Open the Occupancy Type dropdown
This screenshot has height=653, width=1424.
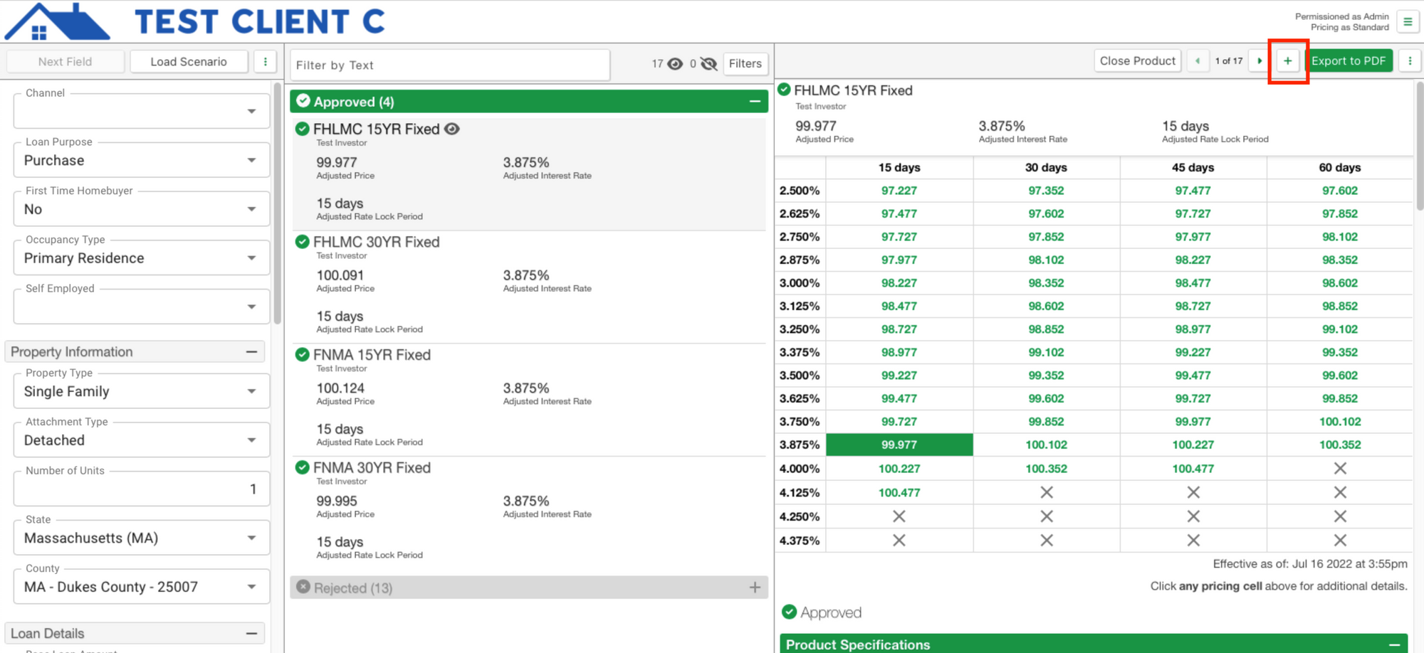tap(142, 258)
